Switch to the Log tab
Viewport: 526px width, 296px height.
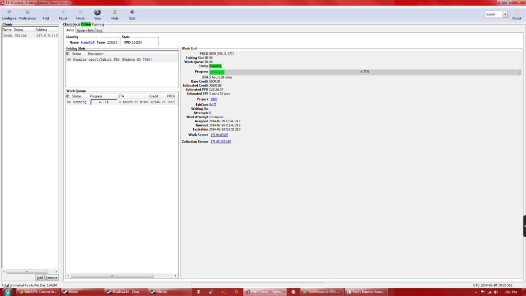coord(99,30)
